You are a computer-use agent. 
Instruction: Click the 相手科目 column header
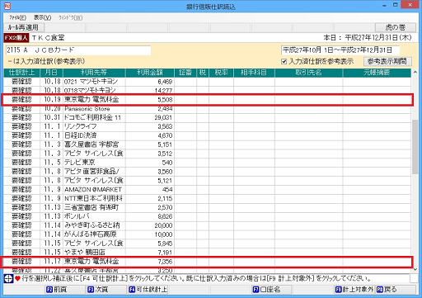pyautogui.click(x=254, y=73)
